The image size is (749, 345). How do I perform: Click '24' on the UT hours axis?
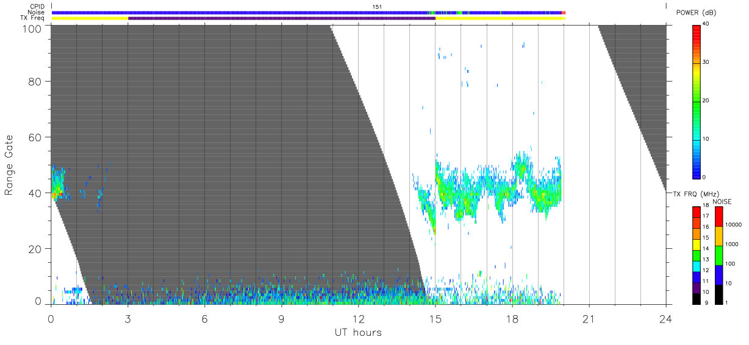pos(665,319)
